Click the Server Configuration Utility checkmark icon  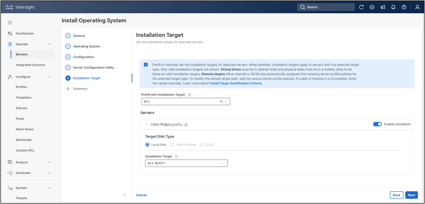coord(68,68)
